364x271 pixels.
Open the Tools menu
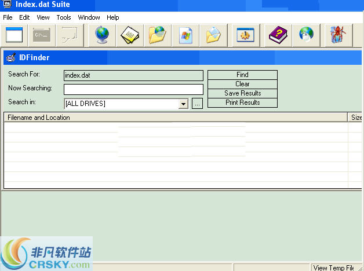coord(64,17)
